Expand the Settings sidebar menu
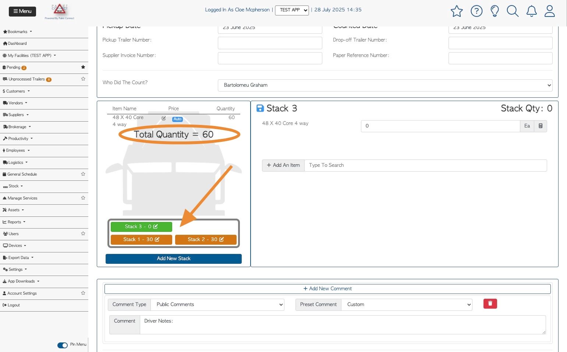 point(15,269)
